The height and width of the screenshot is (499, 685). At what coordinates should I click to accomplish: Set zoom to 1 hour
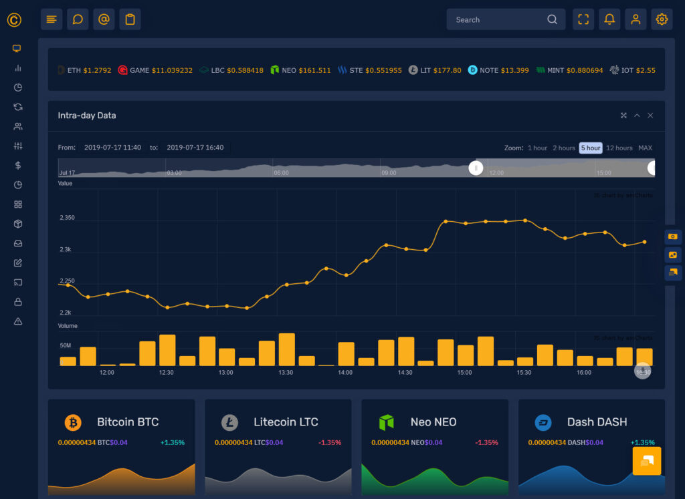pyautogui.click(x=537, y=148)
